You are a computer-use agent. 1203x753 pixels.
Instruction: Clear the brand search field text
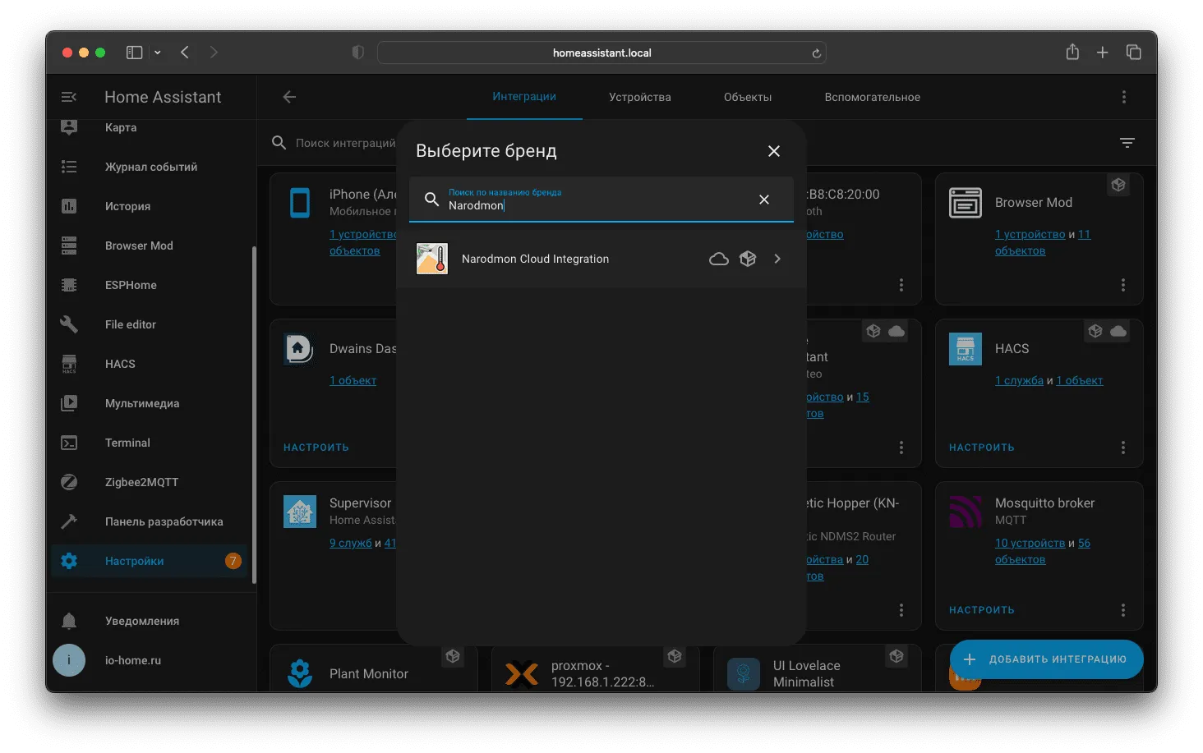click(764, 200)
